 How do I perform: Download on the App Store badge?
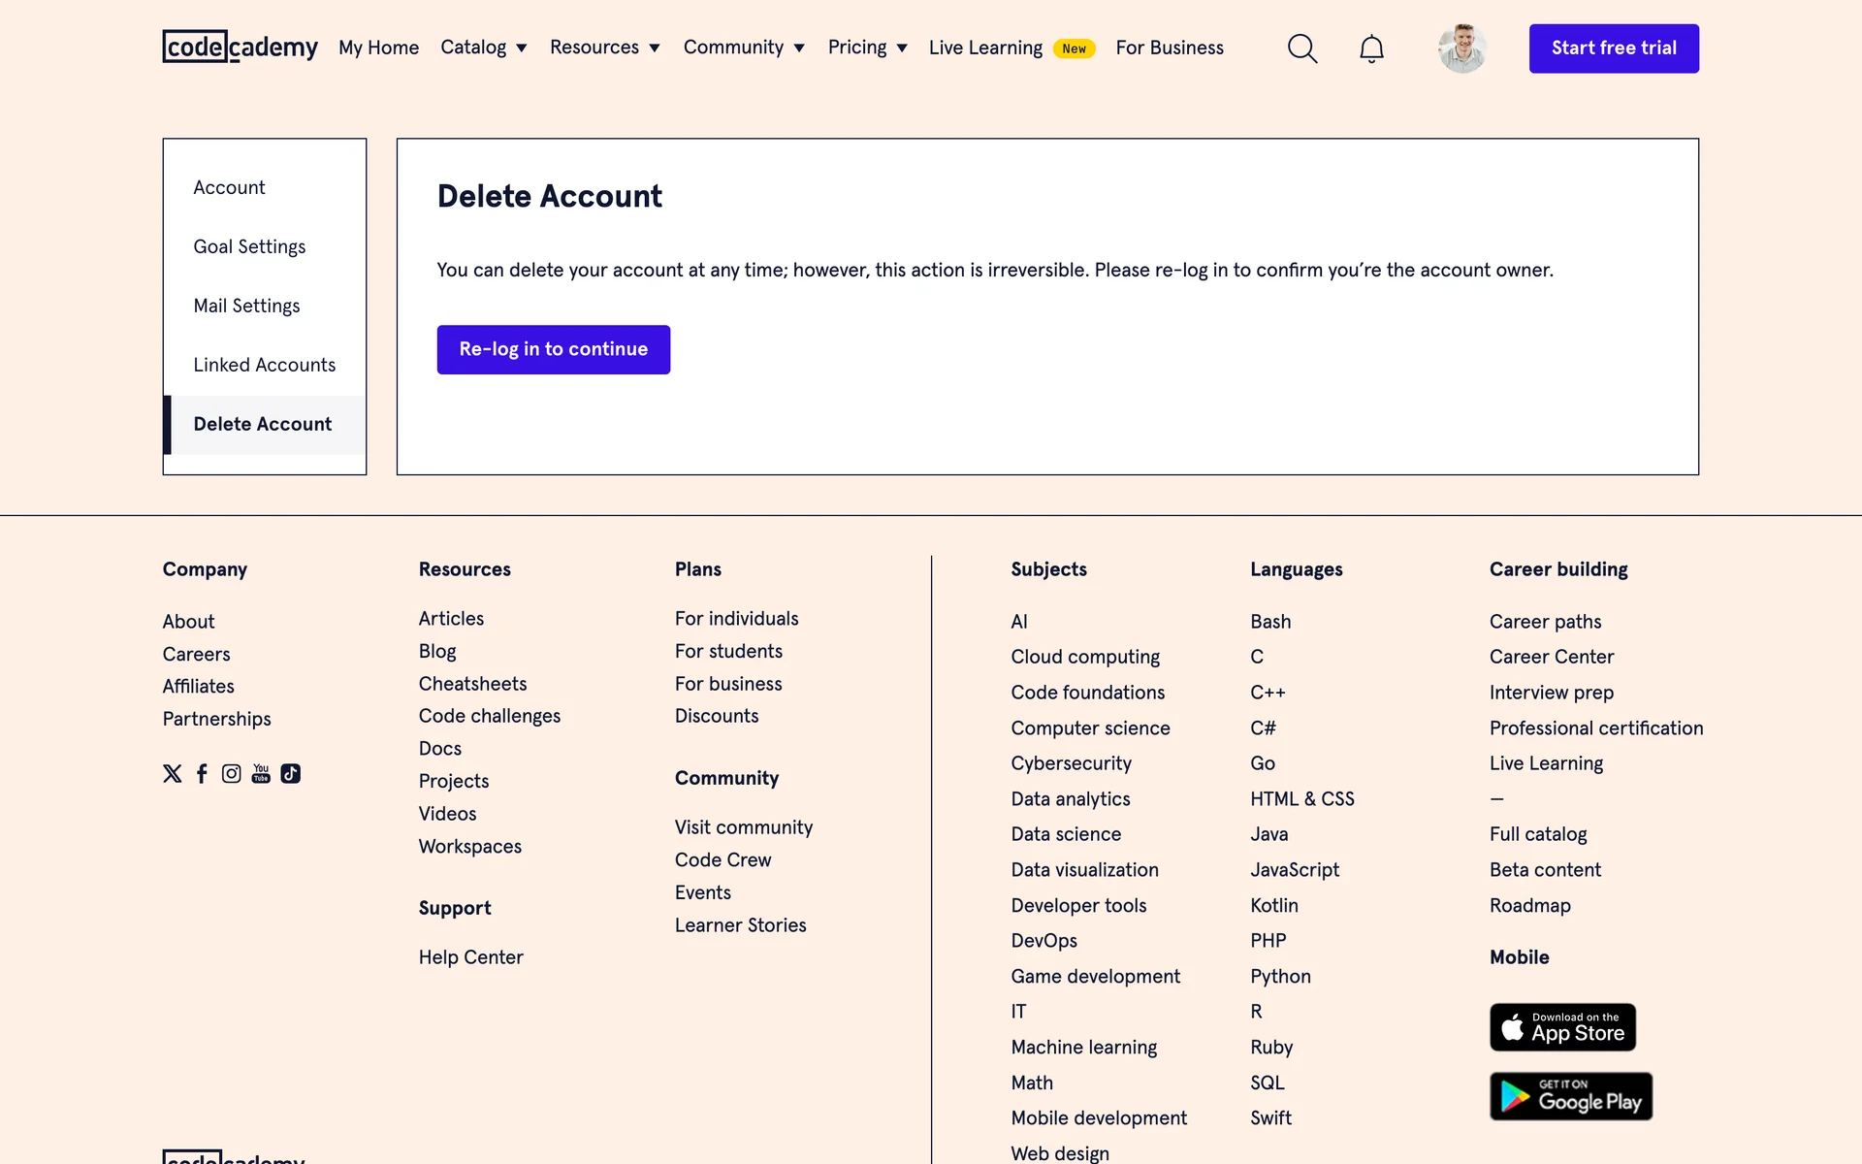coord(1561,1027)
